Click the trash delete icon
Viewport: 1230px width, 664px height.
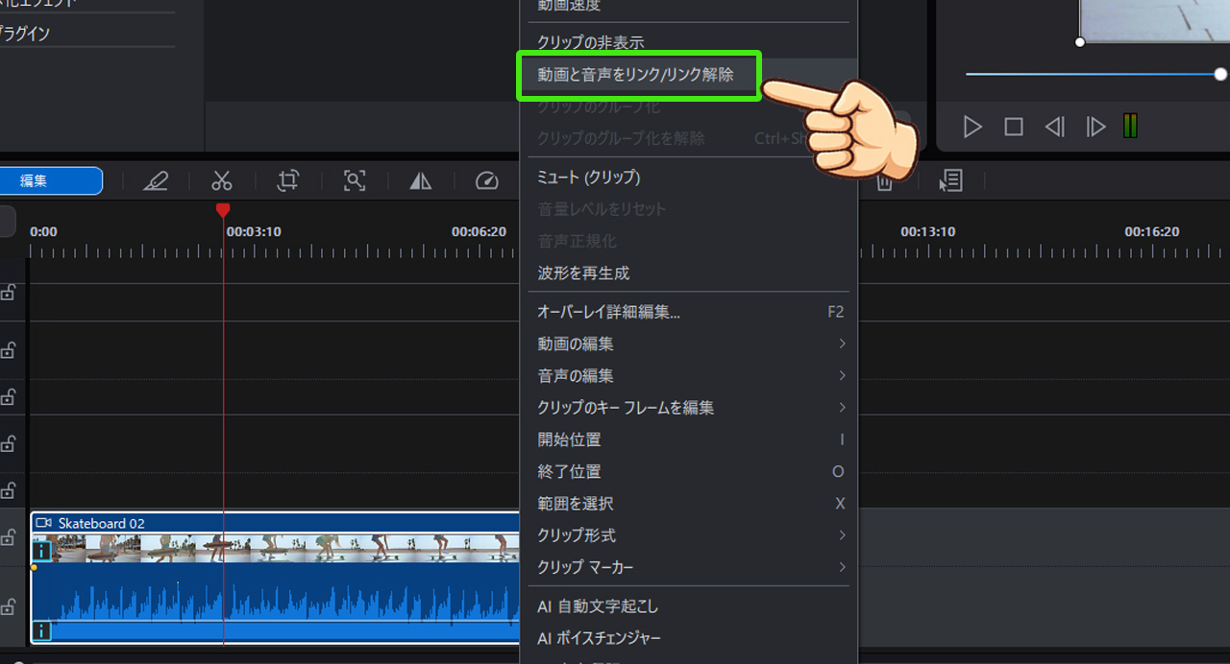(884, 180)
